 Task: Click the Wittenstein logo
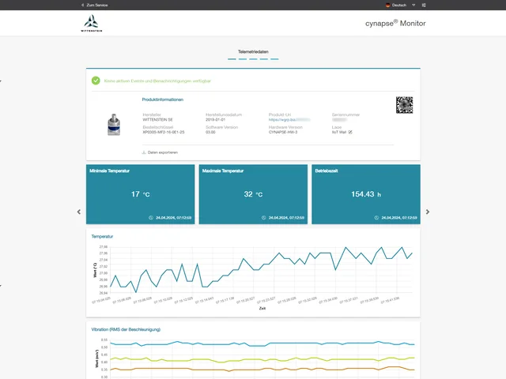click(92, 23)
